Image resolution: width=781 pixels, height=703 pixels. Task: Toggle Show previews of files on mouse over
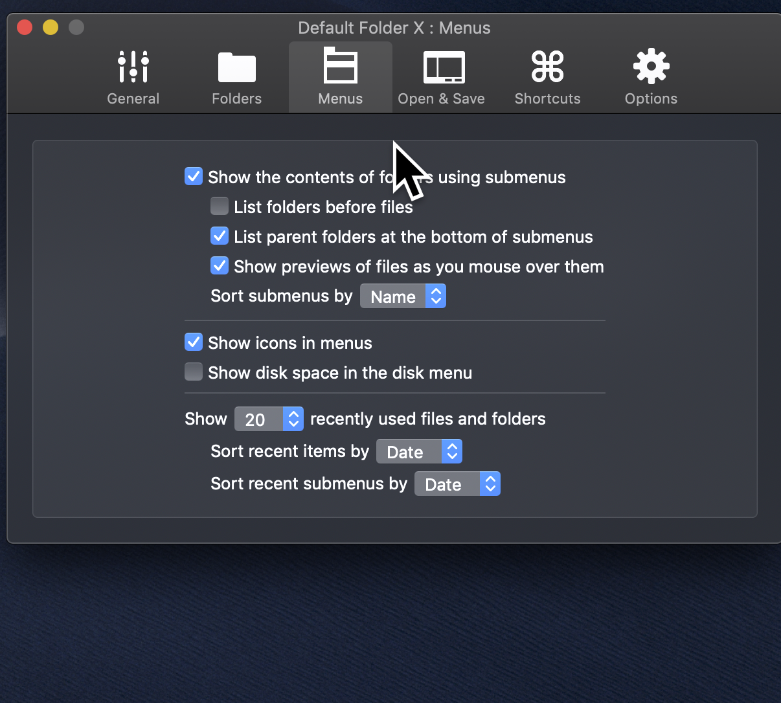(220, 265)
